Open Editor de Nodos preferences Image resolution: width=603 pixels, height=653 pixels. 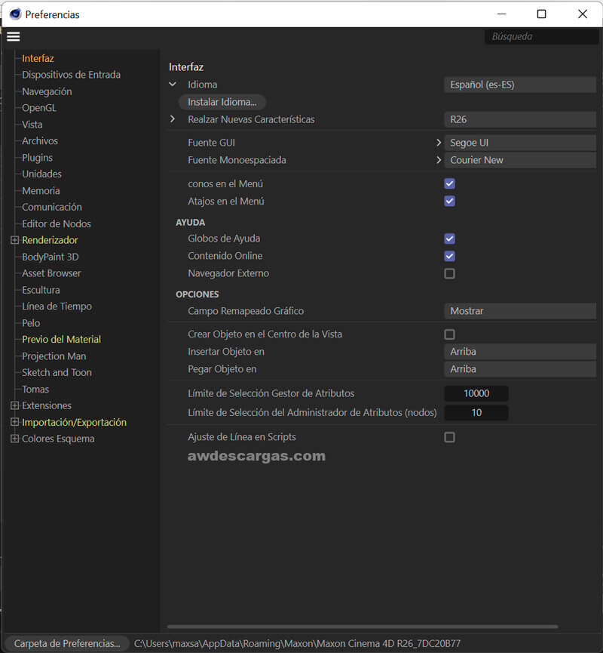tap(56, 223)
